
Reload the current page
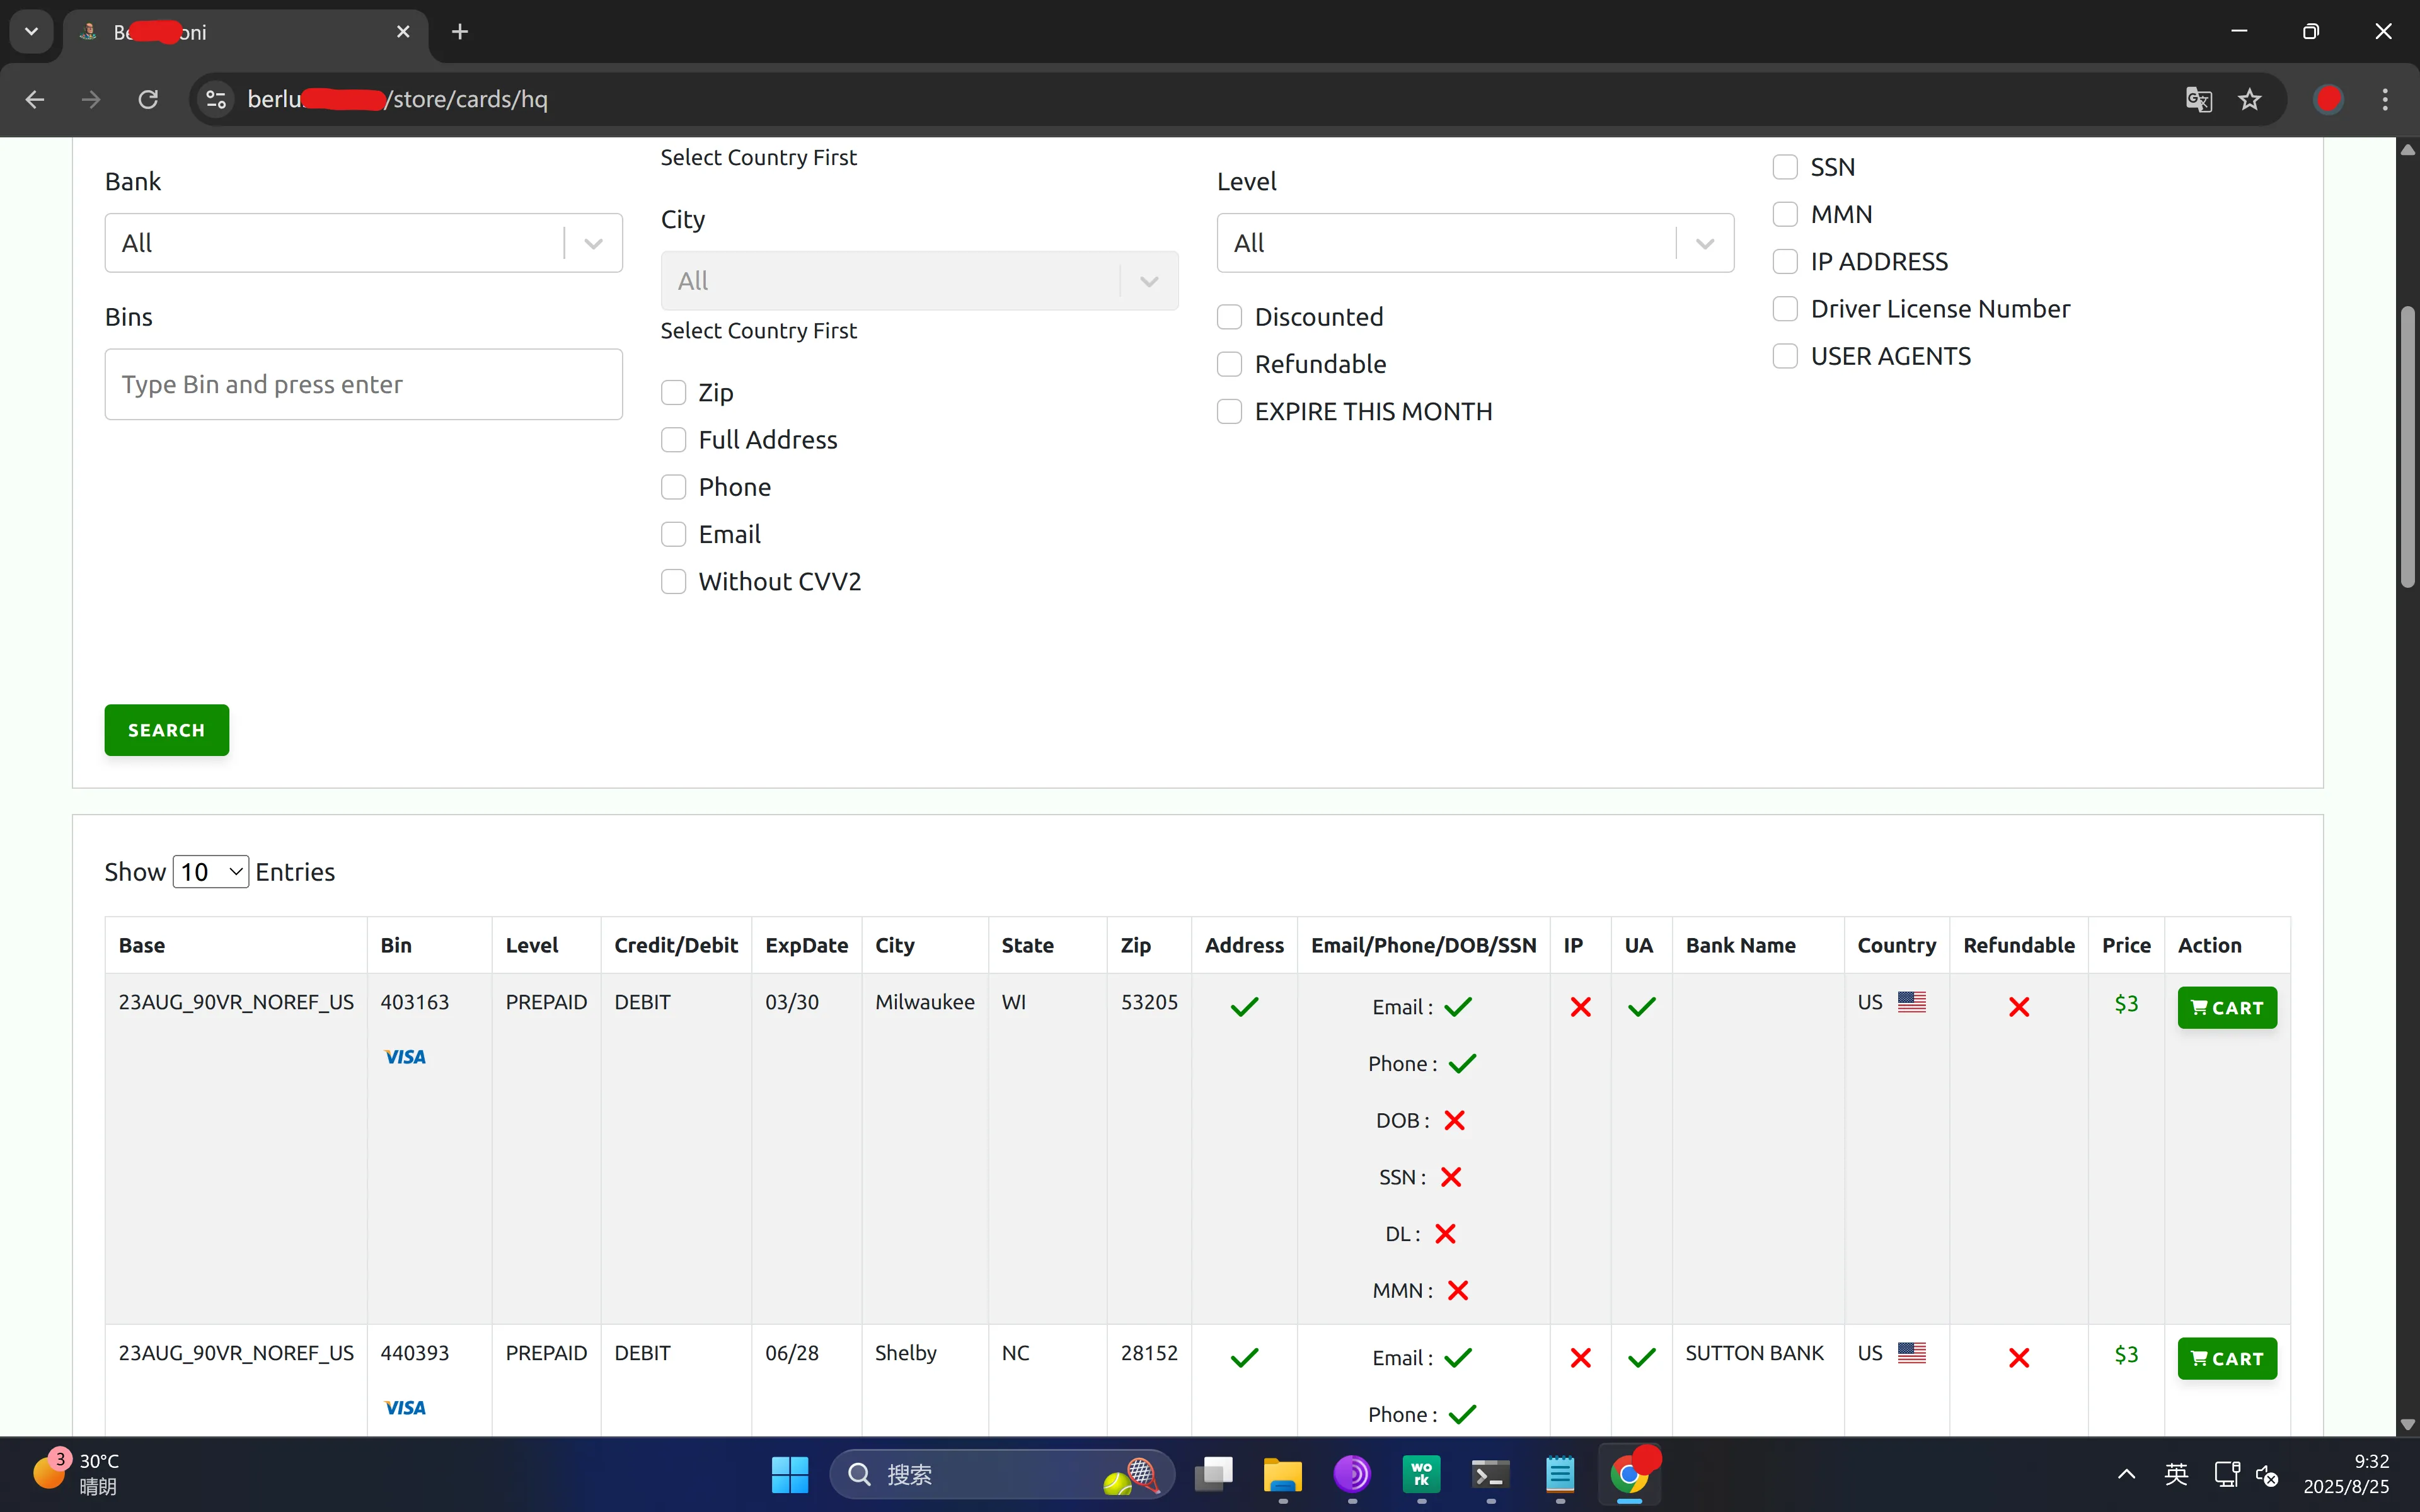tap(148, 99)
